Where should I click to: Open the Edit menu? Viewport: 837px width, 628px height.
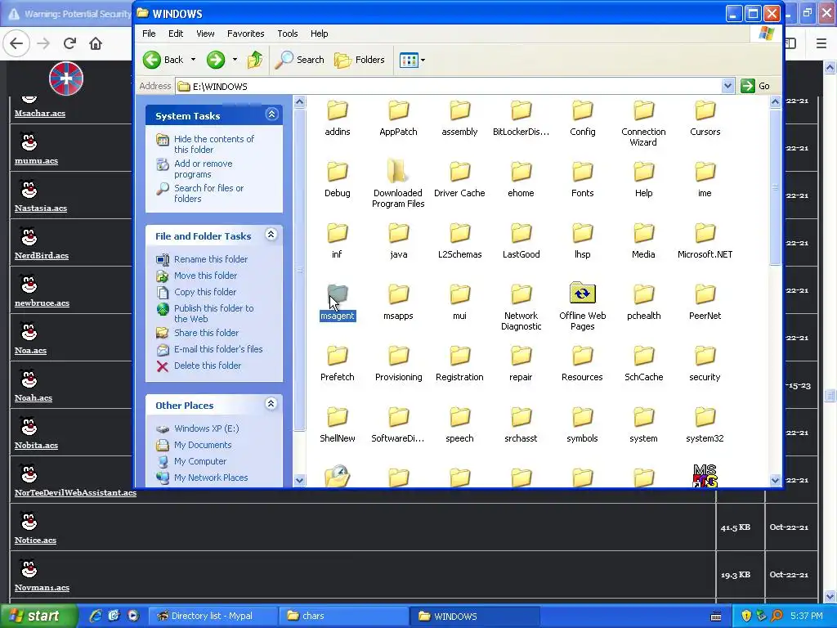[176, 34]
